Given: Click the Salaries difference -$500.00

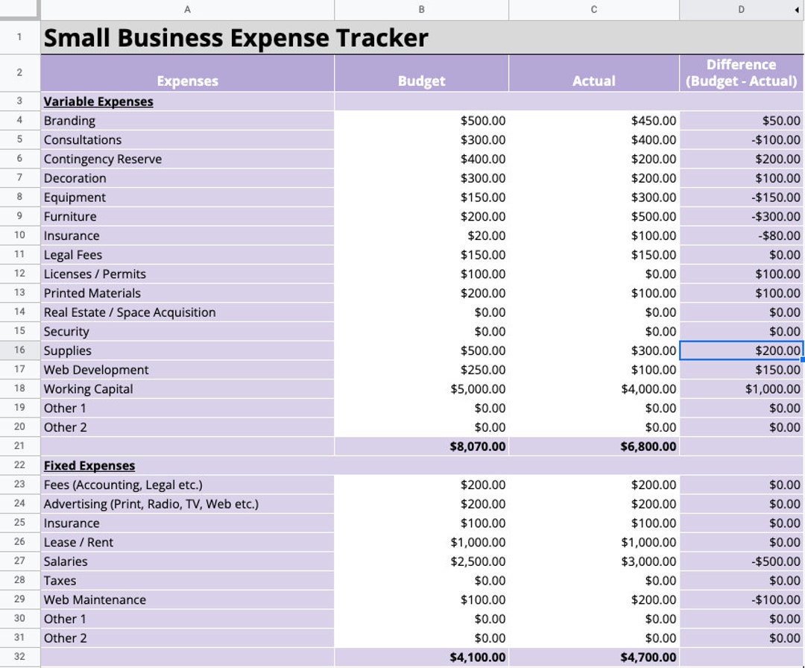Looking at the screenshot, I should 742,561.
